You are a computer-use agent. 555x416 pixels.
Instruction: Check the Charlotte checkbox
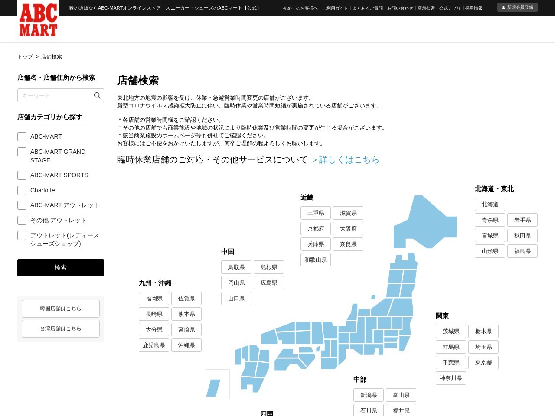pyautogui.click(x=22, y=191)
